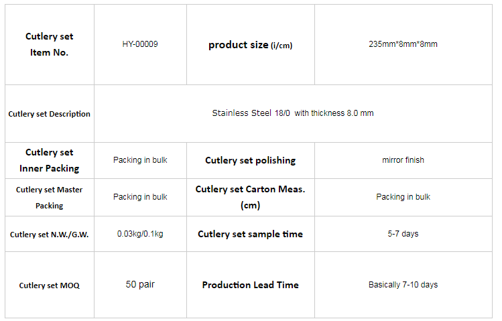
Task: Click the 'Cutlery set polishing' label
Action: tap(251, 160)
